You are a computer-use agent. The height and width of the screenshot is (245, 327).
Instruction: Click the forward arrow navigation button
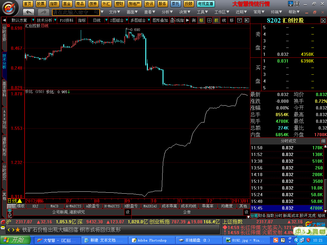coord(43,12)
